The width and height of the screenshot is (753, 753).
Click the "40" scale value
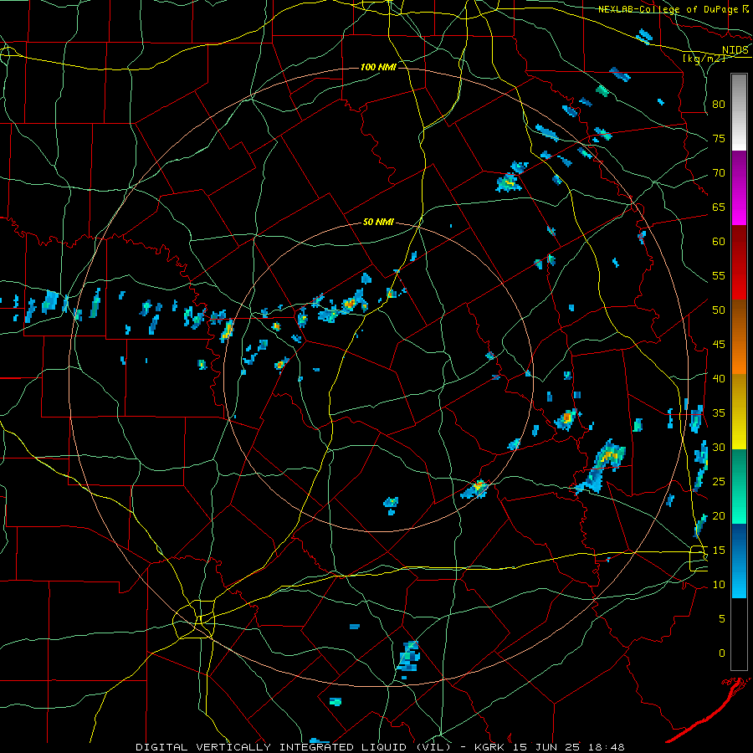pos(719,378)
